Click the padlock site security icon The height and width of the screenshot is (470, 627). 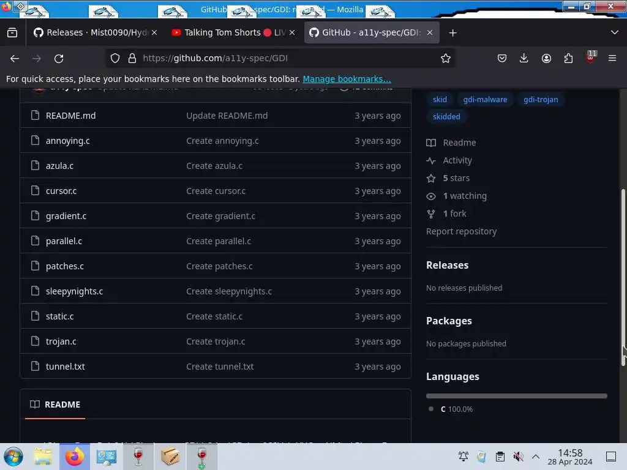coord(132,58)
